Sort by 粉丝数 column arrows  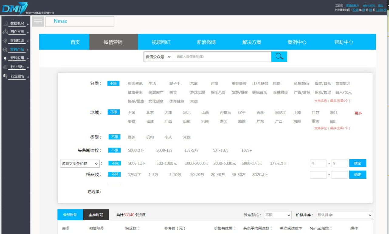139,228
